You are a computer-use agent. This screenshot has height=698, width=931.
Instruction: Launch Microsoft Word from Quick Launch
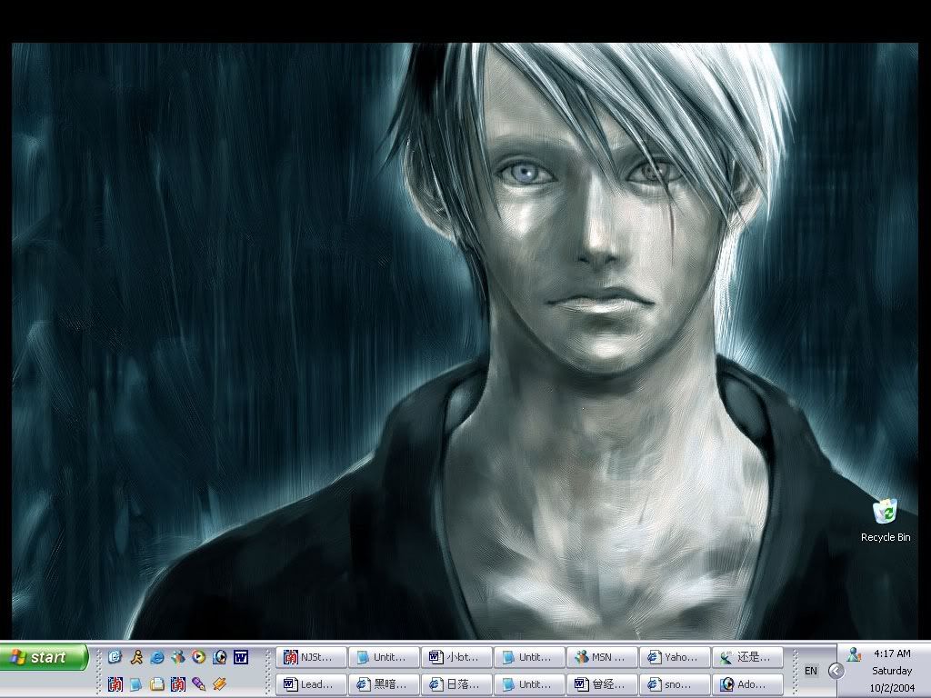point(240,657)
